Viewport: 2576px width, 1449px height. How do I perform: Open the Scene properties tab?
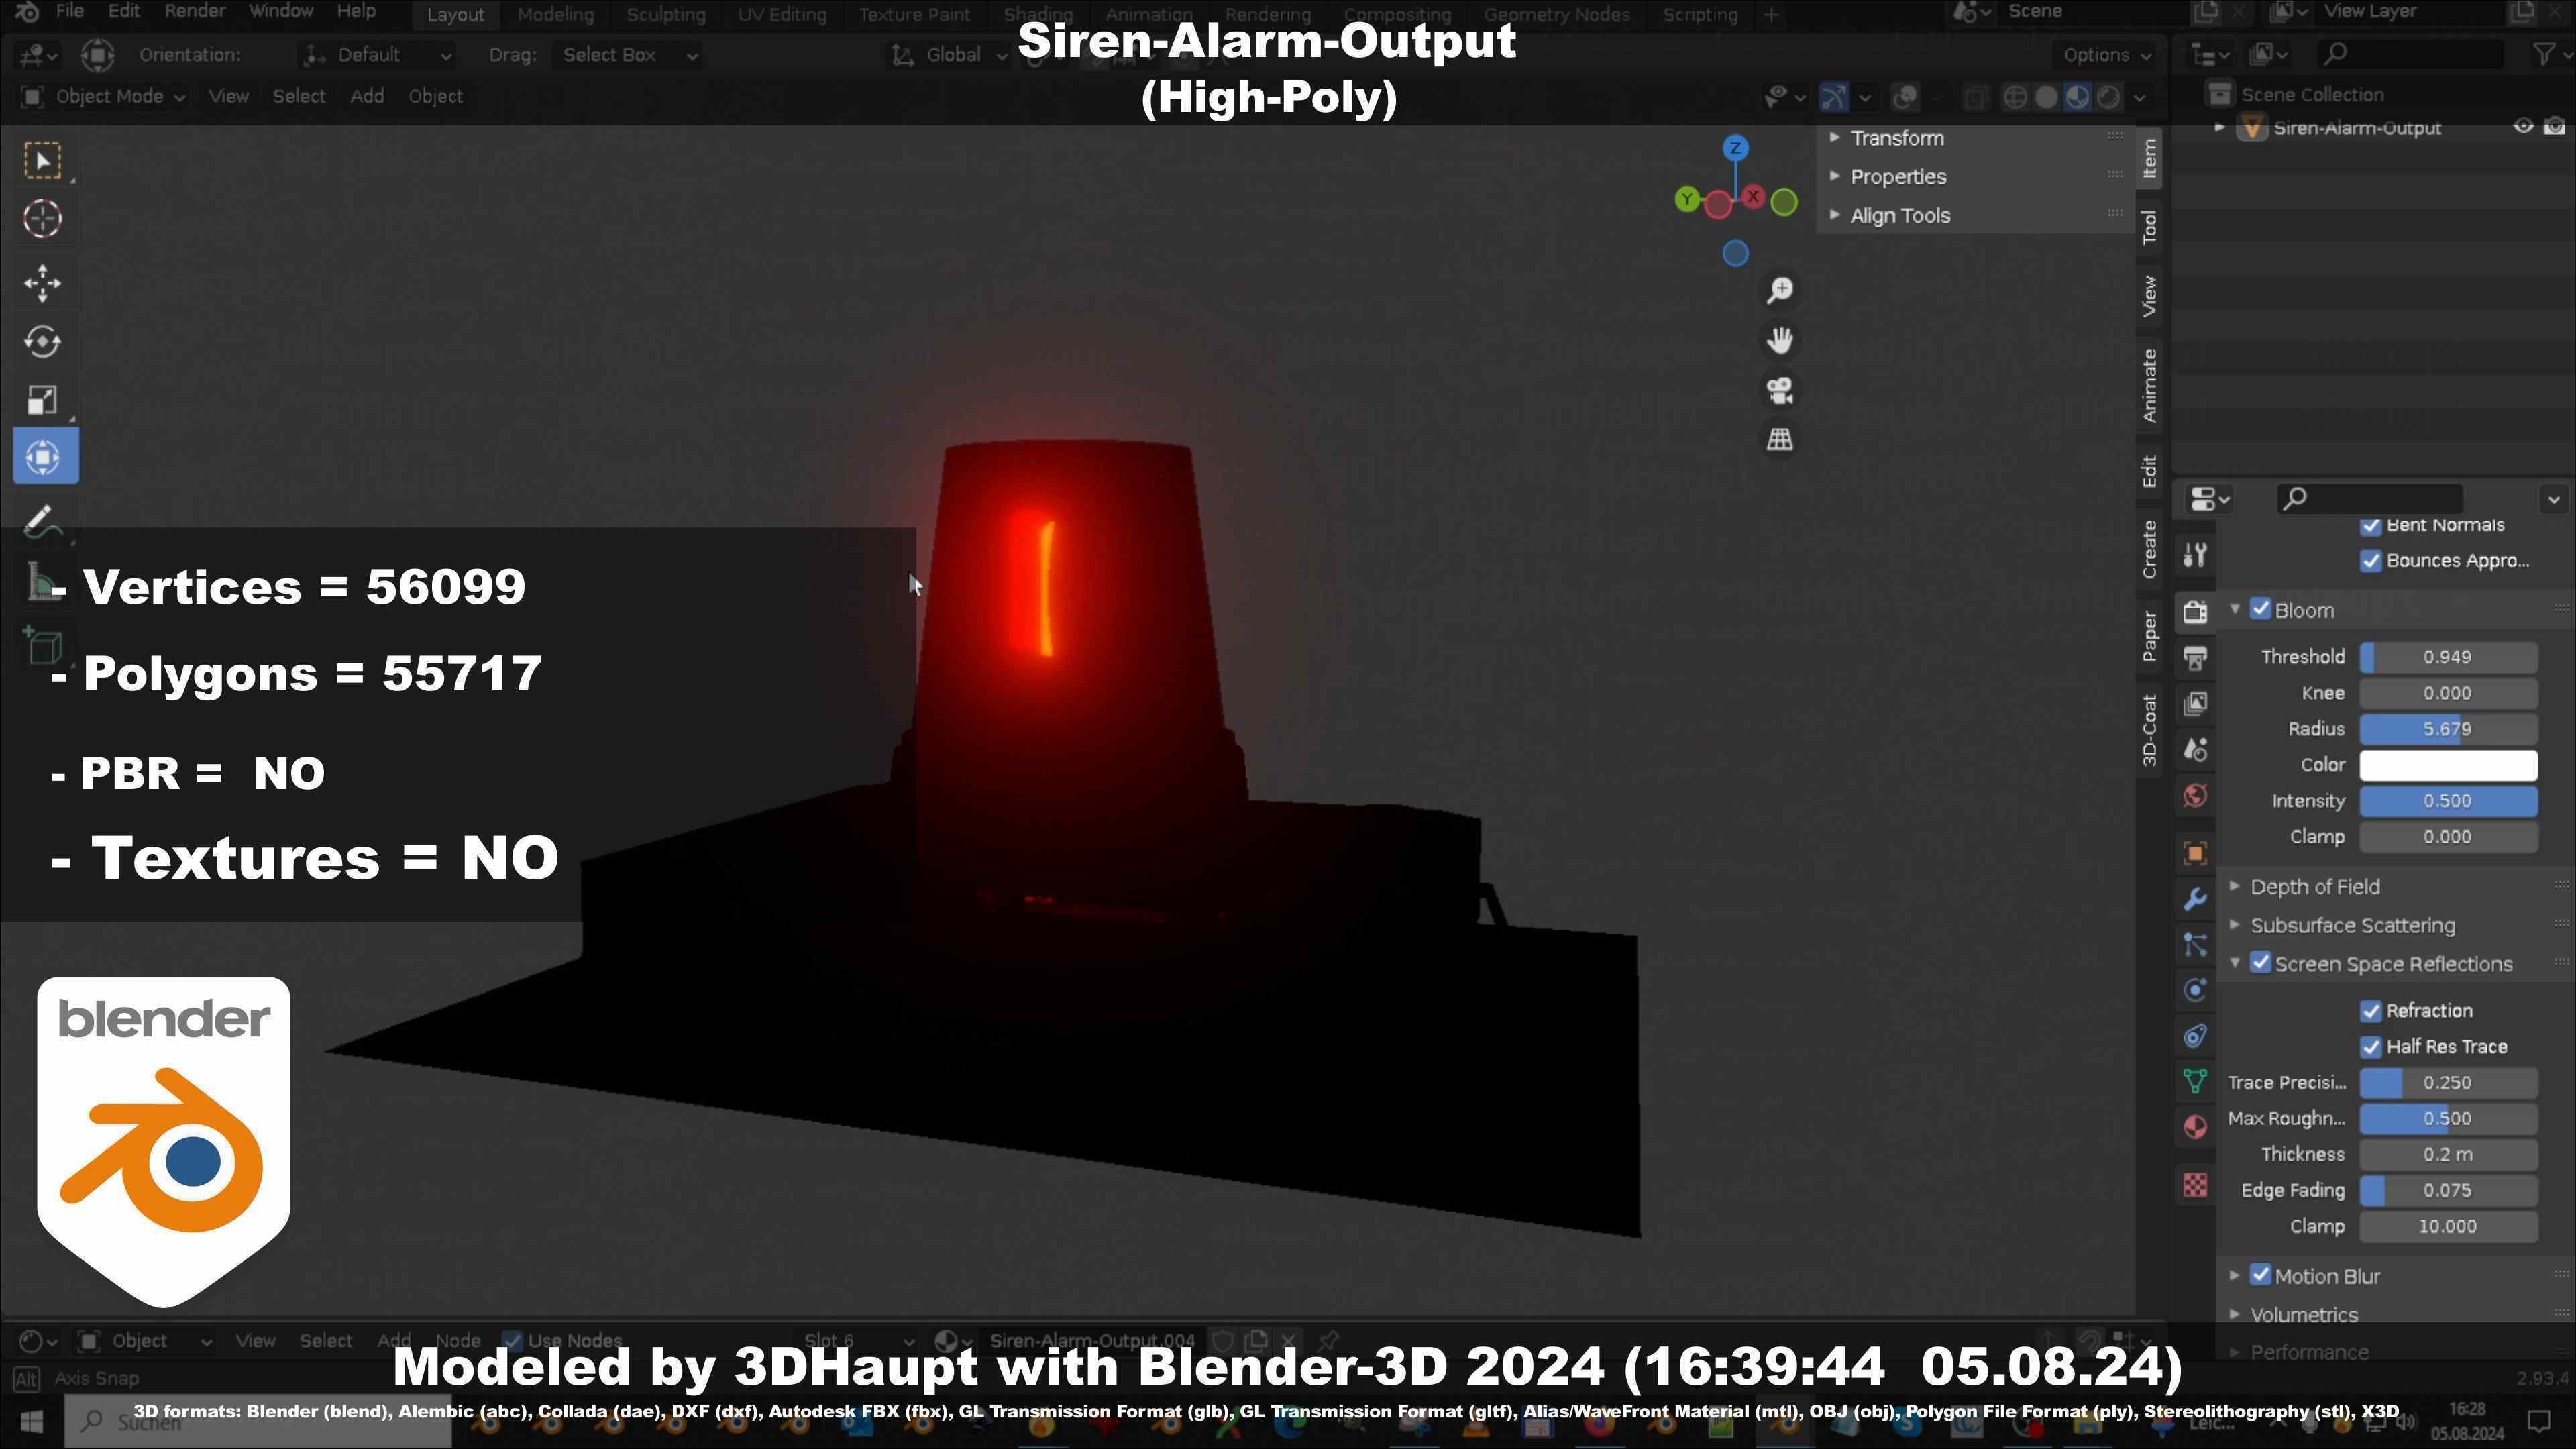[2195, 750]
